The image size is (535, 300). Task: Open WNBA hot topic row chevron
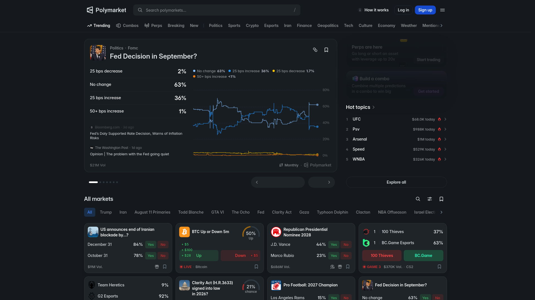[x=445, y=159]
